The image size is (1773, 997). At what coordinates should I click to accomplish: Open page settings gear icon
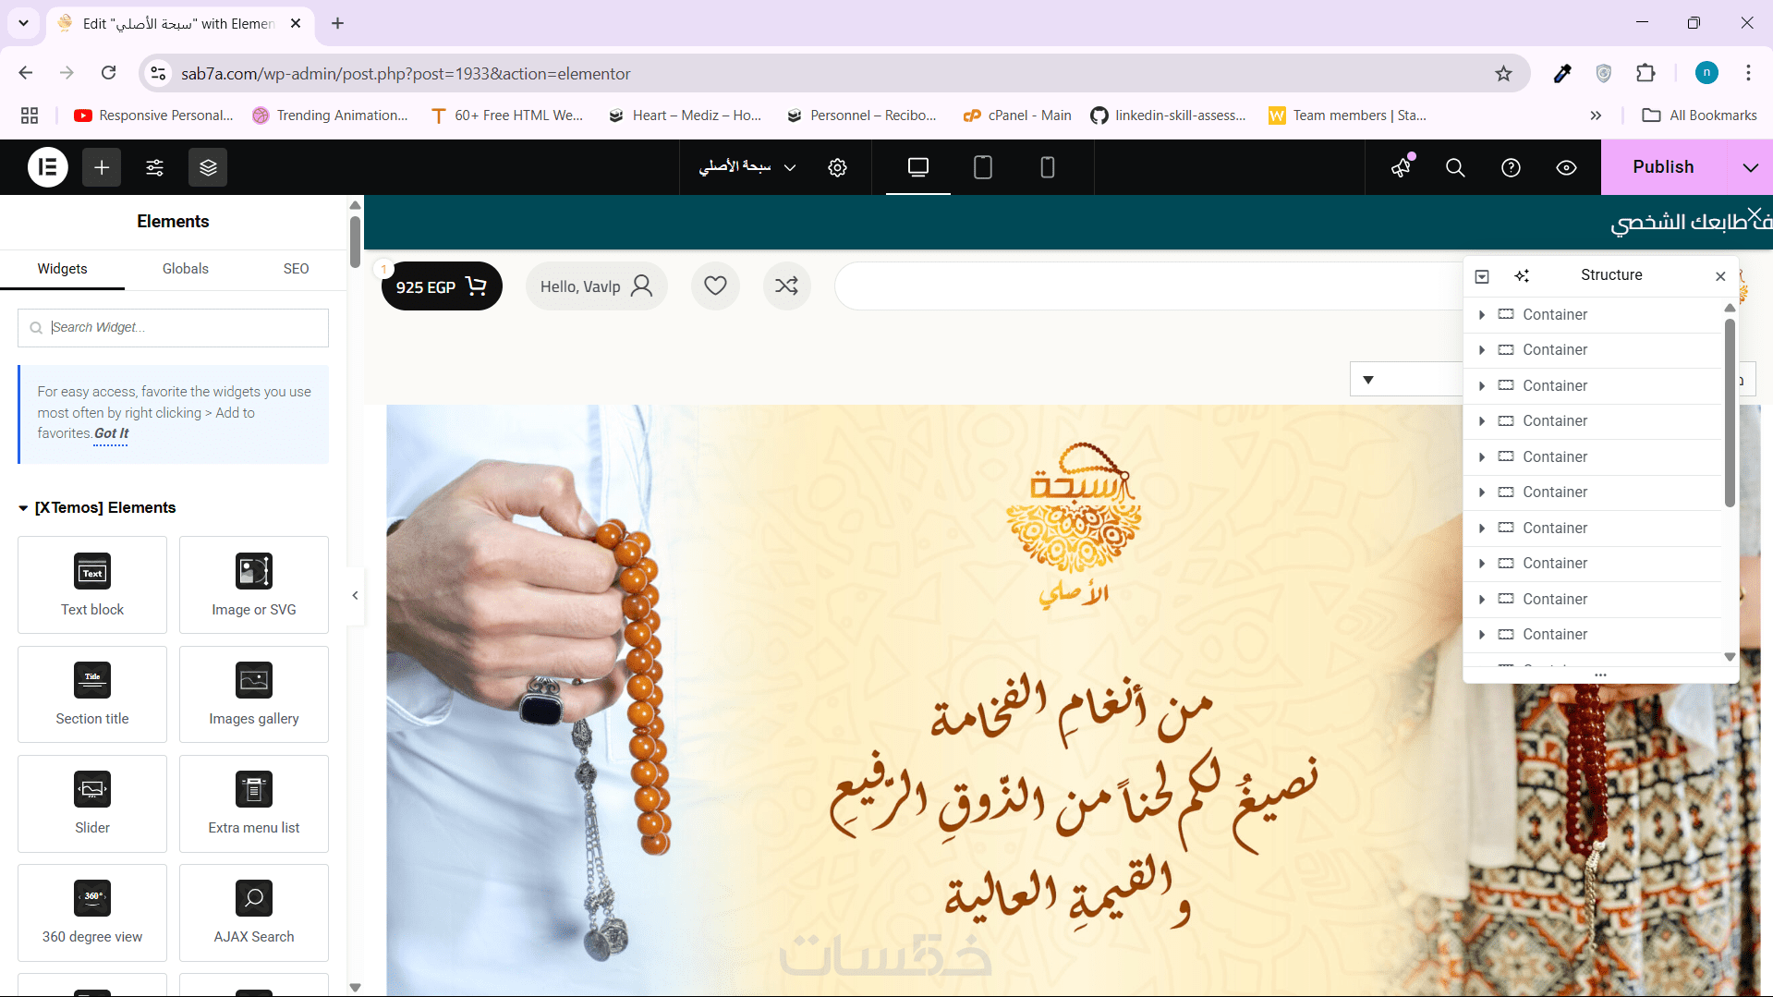(837, 167)
